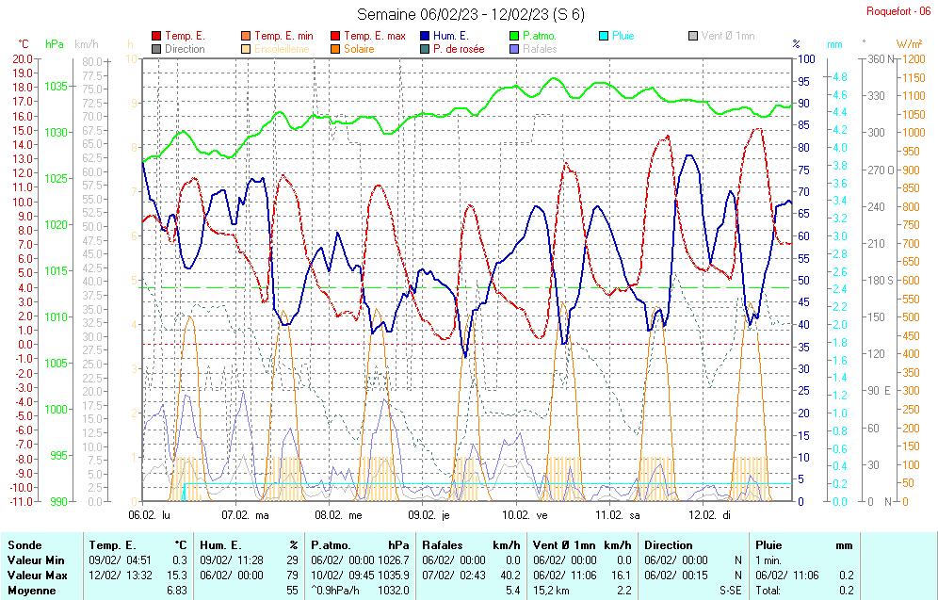Image resolution: width=938 pixels, height=600 pixels.
Task: Click the P.atmo. table column header
Action: [331, 545]
